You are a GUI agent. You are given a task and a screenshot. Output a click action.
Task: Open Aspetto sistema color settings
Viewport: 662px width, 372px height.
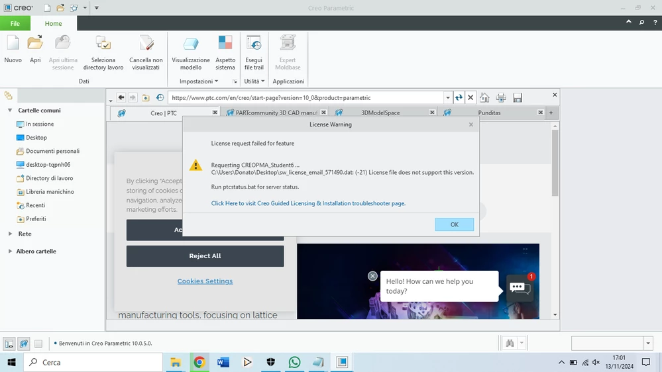pyautogui.click(x=225, y=44)
